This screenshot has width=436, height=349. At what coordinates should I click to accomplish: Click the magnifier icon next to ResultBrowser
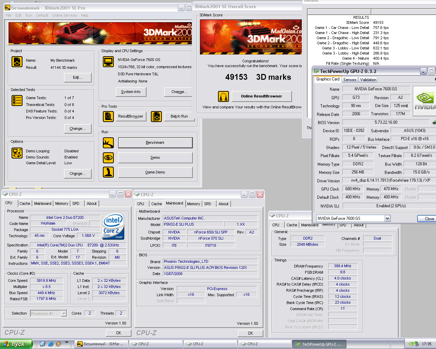pos(108,117)
